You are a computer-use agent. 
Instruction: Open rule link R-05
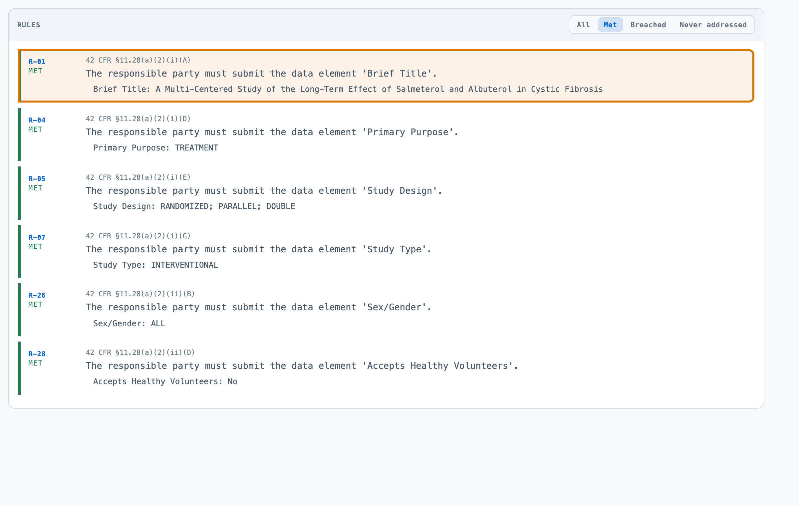[37, 179]
